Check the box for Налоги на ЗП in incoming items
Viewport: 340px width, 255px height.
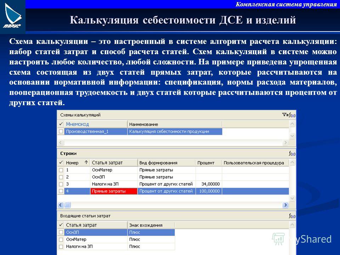(61, 246)
